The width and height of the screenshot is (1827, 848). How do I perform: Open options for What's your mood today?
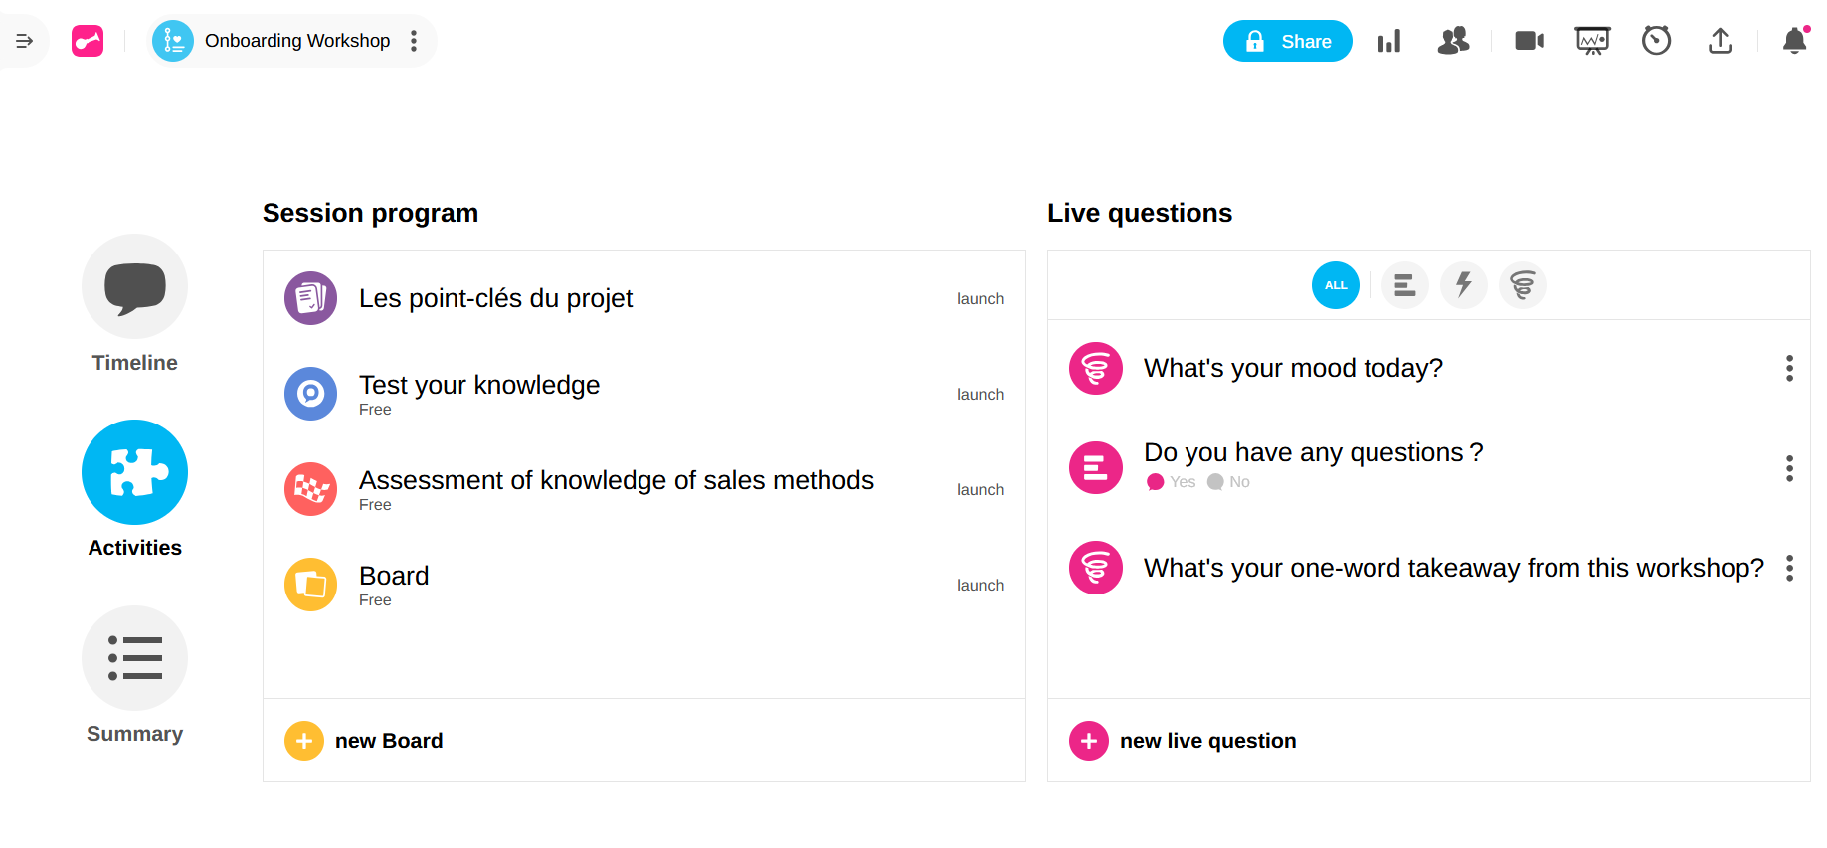click(1789, 369)
